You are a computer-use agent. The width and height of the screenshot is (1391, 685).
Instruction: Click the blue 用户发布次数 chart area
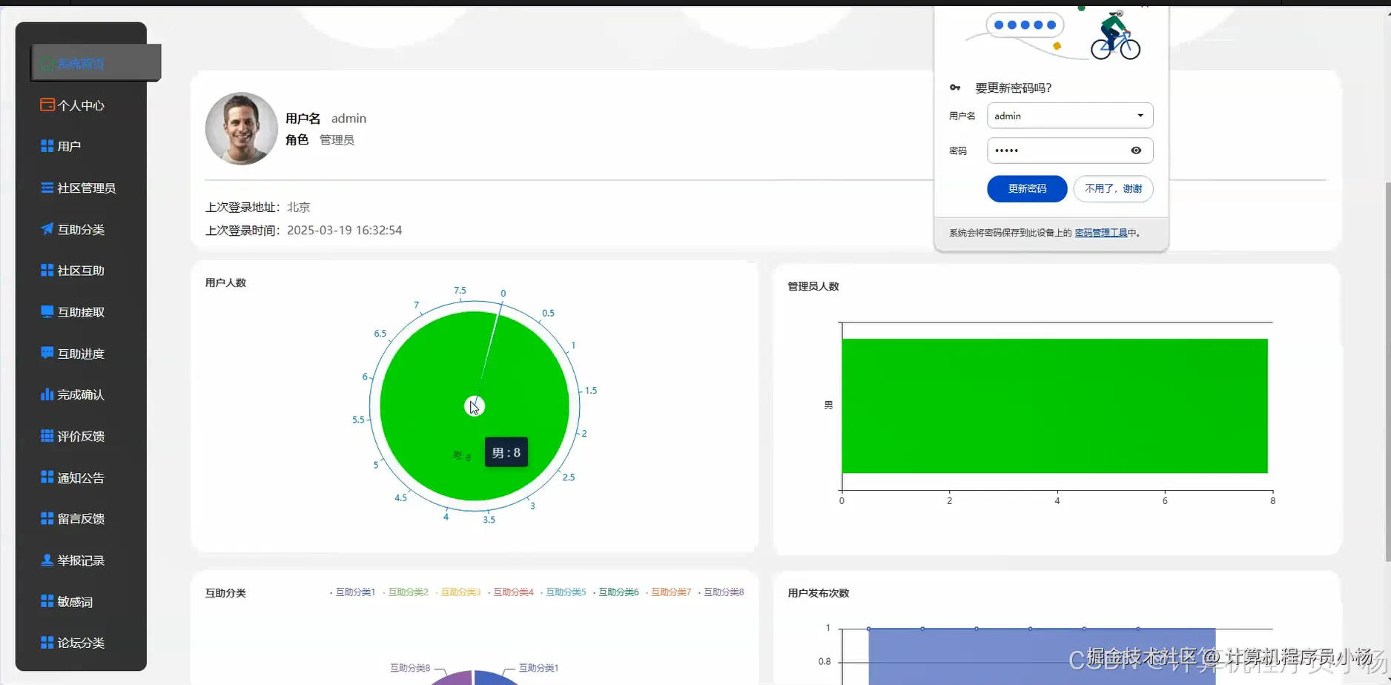pos(1042,656)
